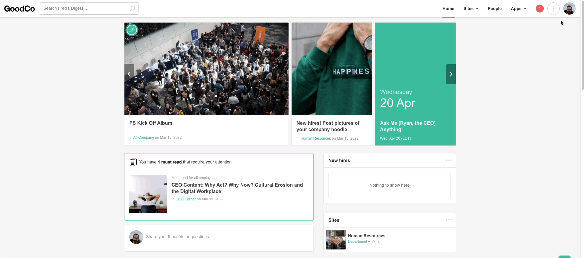Viewport: 585px width, 258px height.
Task: Open the CEO Corner site link
Action: pos(185,199)
